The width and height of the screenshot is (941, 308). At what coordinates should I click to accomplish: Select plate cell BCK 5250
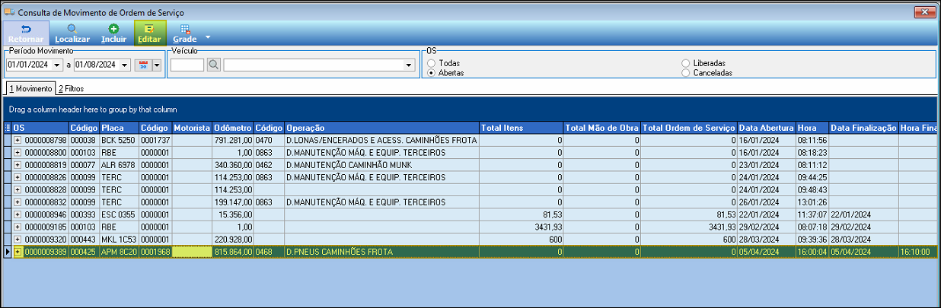[118, 141]
